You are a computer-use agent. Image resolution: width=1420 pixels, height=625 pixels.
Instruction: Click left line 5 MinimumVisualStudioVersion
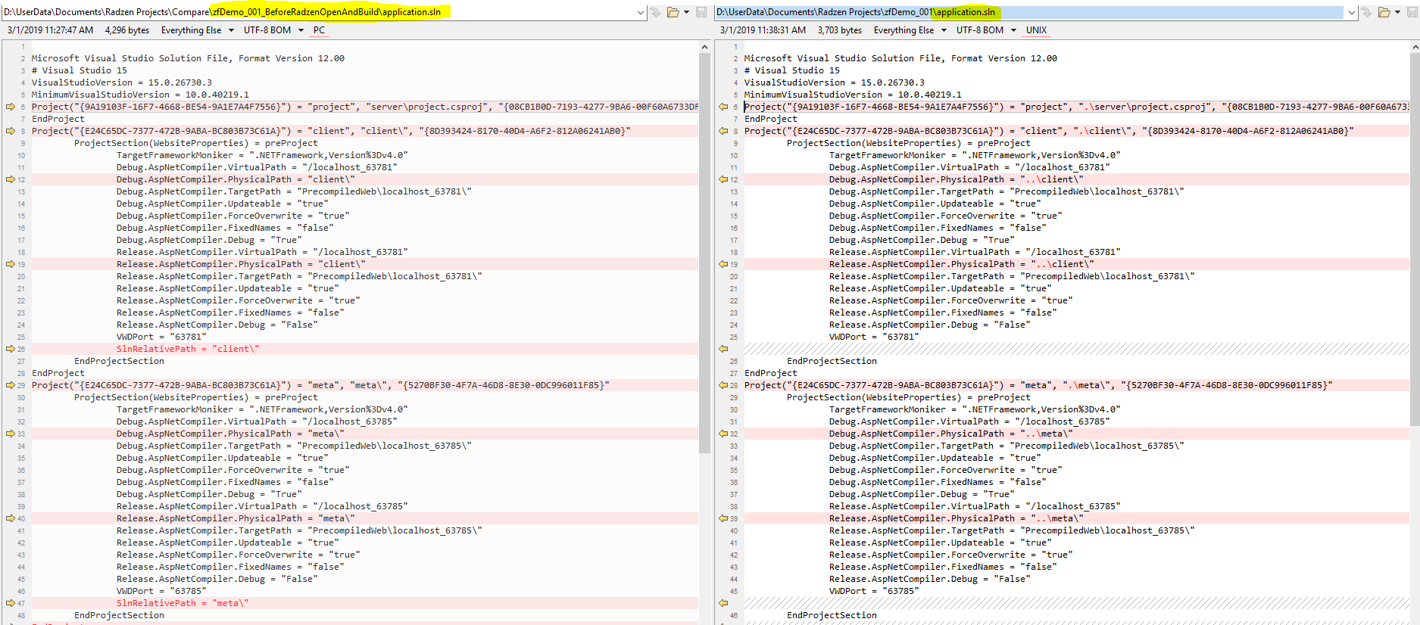(140, 95)
